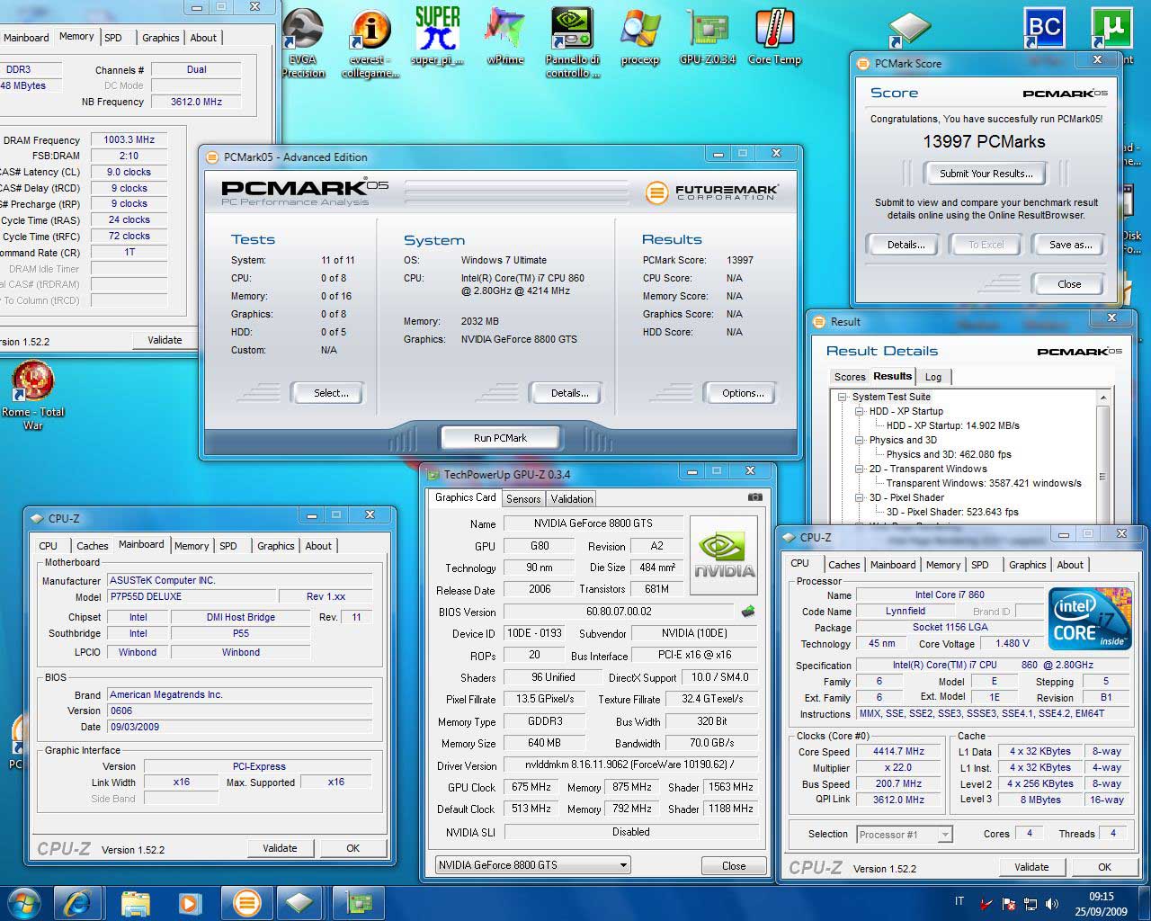Screen dimensions: 1151x921
Task: Click the GPU-Z BIOS Version field 60.80.07.00.02
Action: coord(619,612)
